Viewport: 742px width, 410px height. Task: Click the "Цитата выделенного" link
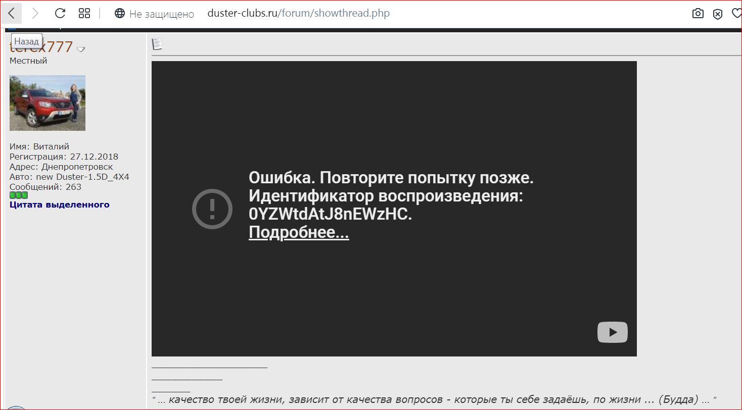click(x=60, y=204)
